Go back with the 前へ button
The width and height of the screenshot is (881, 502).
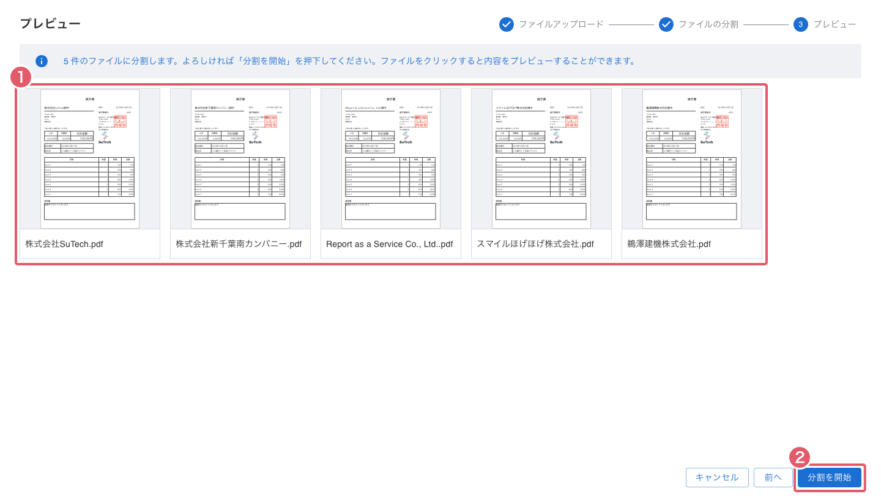773,478
